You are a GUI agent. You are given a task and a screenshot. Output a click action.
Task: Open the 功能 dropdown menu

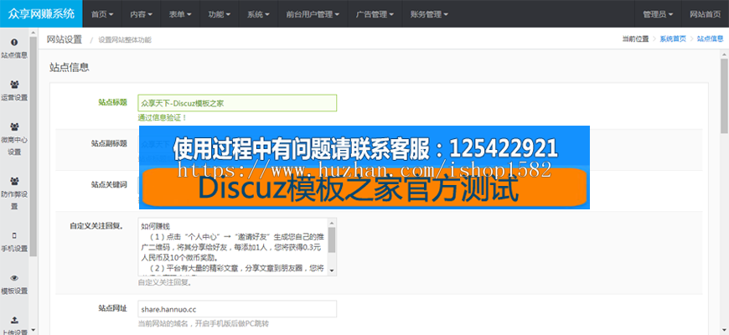tap(220, 14)
